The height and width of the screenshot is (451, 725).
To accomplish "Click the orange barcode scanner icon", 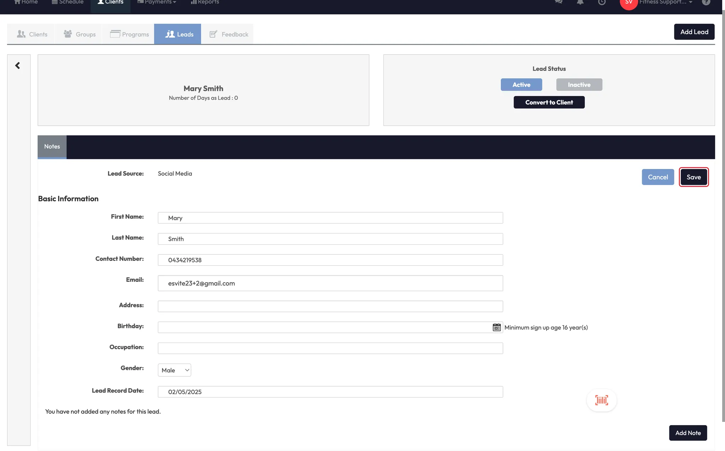I will [601, 400].
